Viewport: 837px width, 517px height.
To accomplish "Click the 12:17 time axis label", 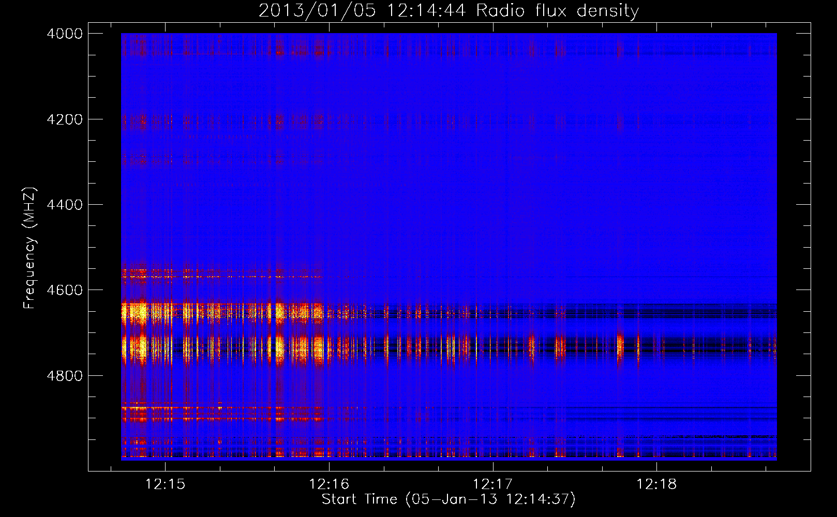I will pos(492,484).
